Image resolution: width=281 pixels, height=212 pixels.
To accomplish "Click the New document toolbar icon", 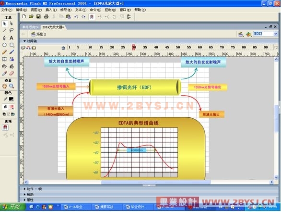I will [24, 16].
